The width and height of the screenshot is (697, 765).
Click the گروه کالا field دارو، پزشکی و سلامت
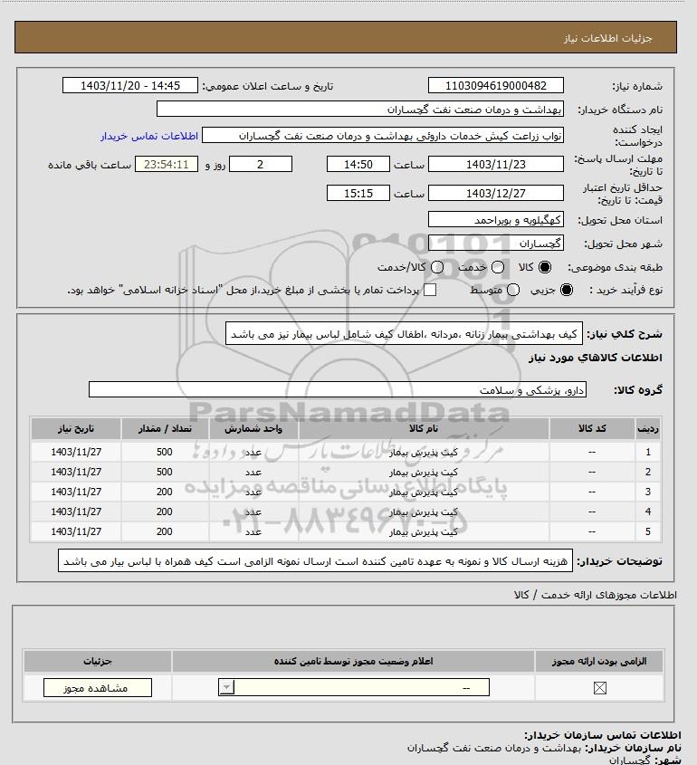(338, 390)
